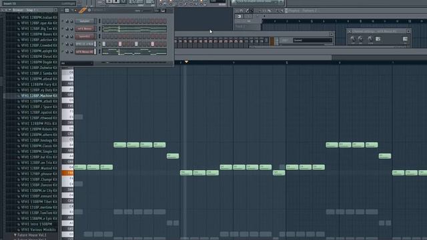
Task: Click the mini piano roll preview of second channel
Action: pyautogui.click(x=134, y=29)
